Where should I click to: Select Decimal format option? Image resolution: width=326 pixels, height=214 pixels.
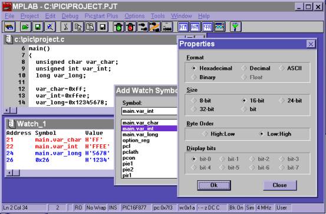coord(256,68)
